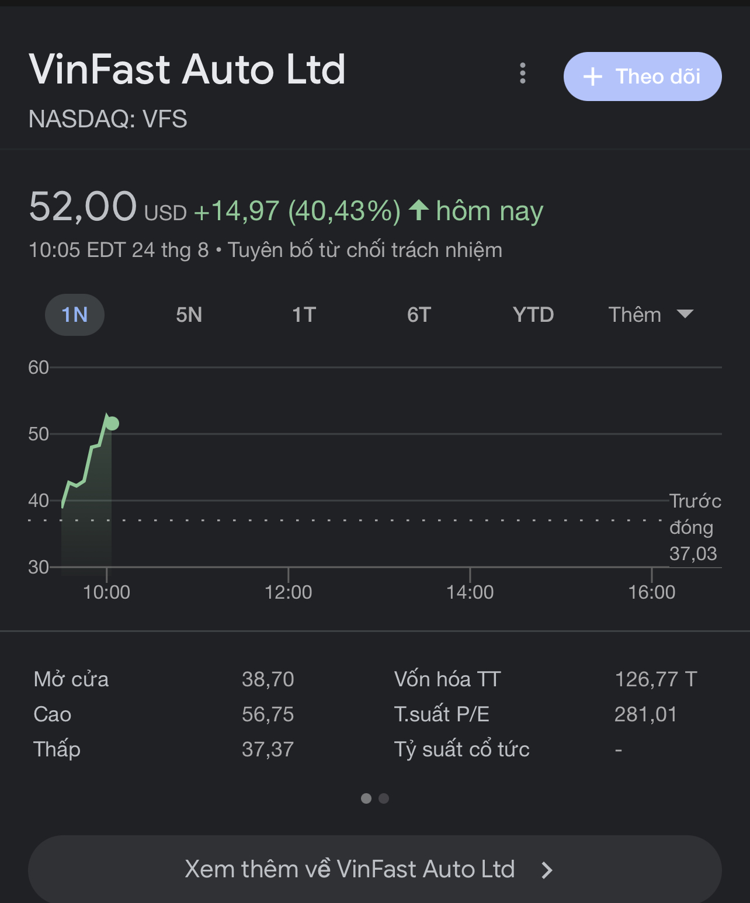Screen dimensions: 750x903
Task: Select the 6T time range tab
Action: 419,315
